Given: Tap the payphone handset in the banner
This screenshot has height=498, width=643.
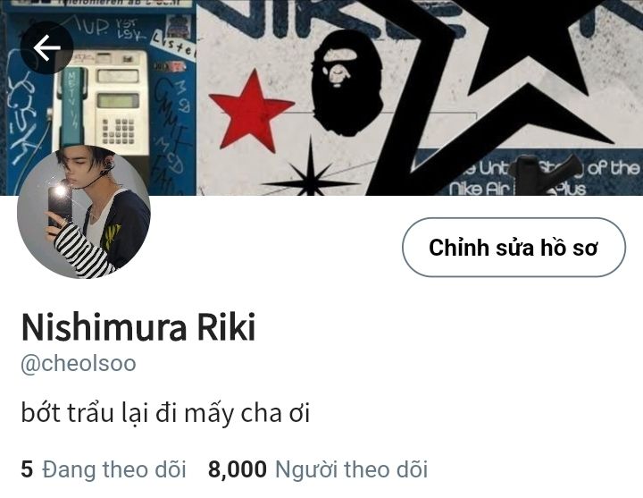Looking at the screenshot, I should (73, 106).
